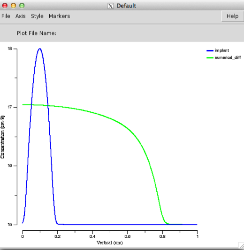Viewport: 244px width, 250px height.
Task: Open the Axis menu
Action: [20, 16]
